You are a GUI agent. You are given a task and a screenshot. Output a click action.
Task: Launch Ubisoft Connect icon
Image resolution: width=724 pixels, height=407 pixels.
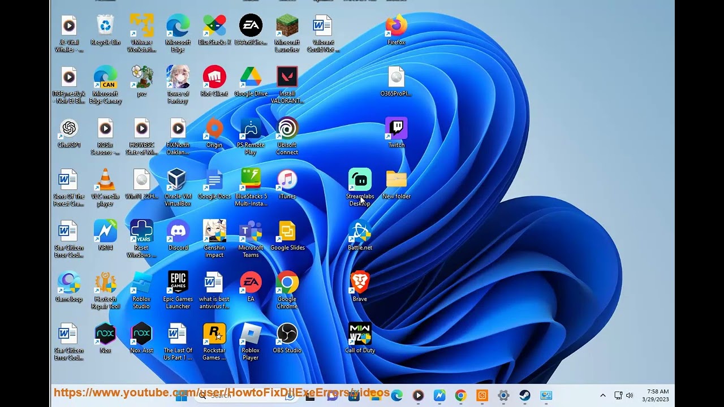pos(287,137)
